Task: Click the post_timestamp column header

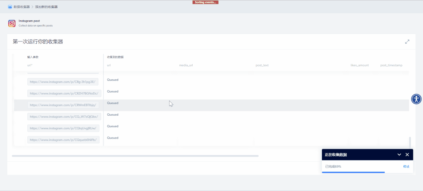Action: tap(391, 65)
